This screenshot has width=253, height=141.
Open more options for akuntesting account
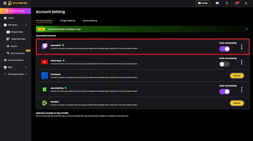click(242, 90)
